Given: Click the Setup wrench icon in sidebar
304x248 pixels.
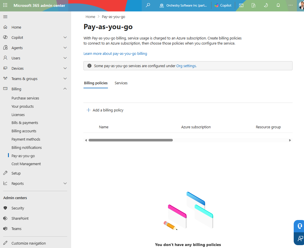Looking at the screenshot, I should 5,173.
